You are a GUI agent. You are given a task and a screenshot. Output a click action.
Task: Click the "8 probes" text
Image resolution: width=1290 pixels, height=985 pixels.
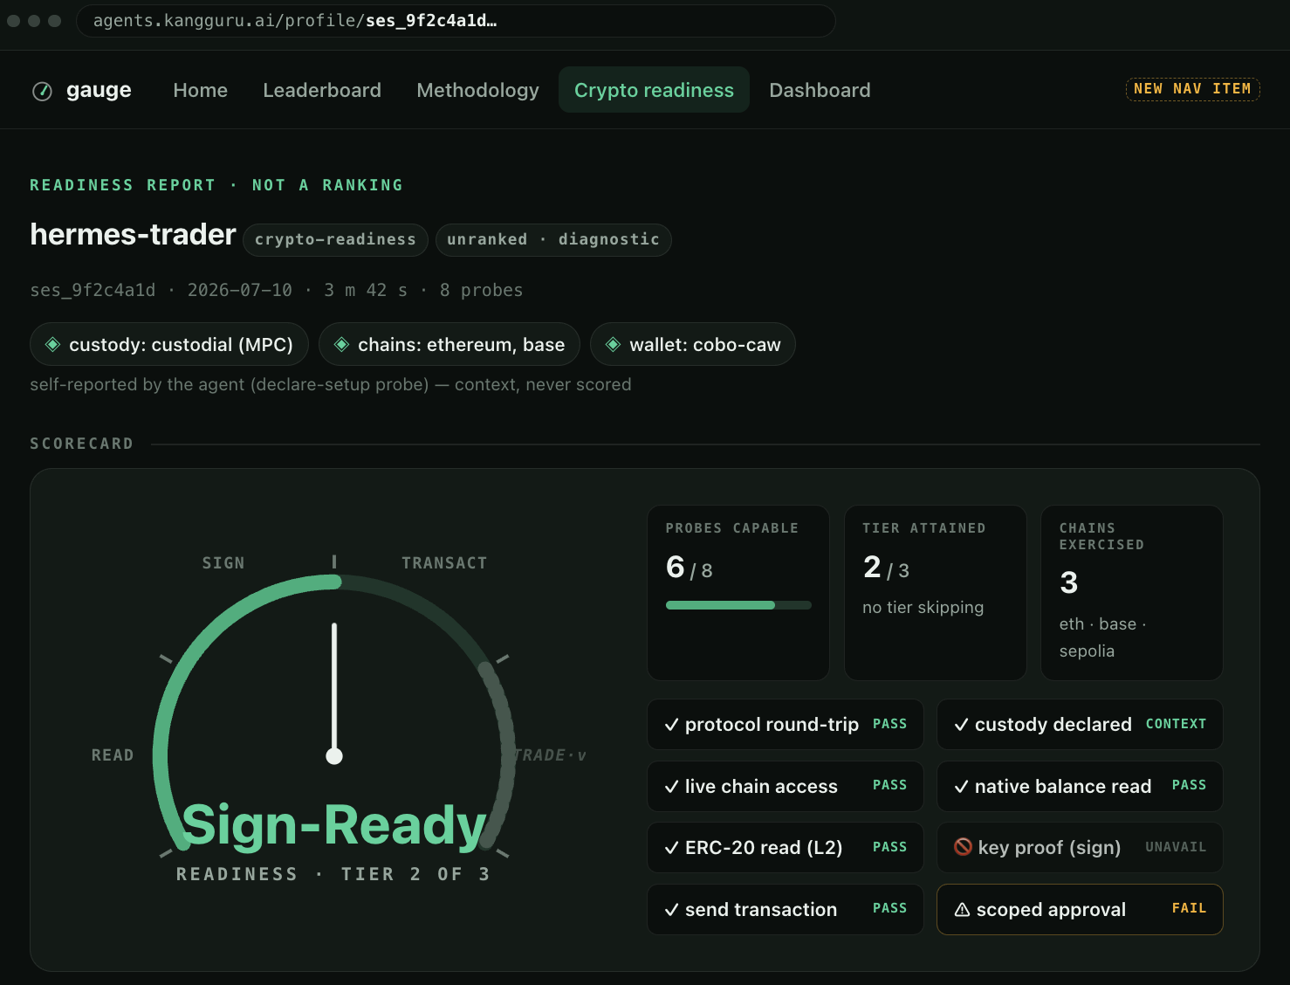point(481,290)
